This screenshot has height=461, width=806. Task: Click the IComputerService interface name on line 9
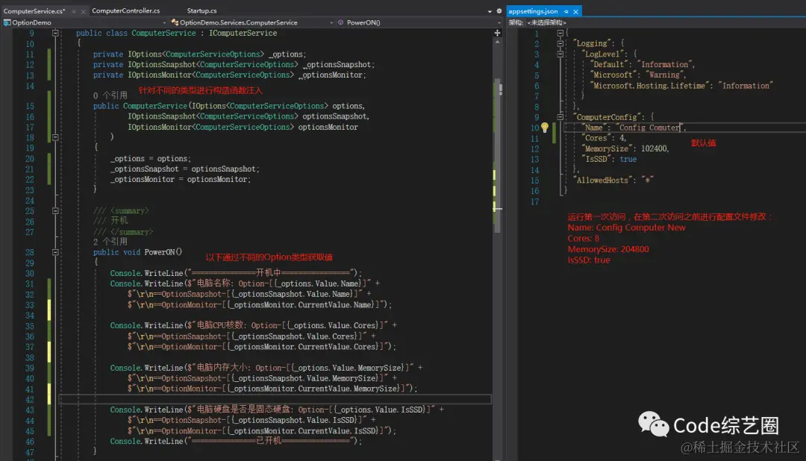(243, 33)
